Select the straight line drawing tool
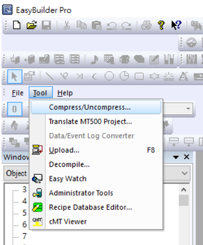 (49, 76)
